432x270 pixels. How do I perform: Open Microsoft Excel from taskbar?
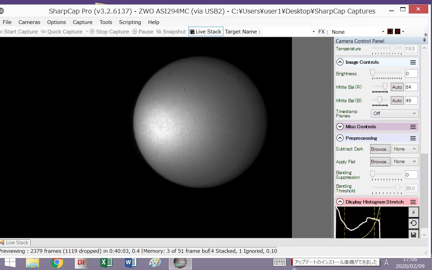(106, 263)
